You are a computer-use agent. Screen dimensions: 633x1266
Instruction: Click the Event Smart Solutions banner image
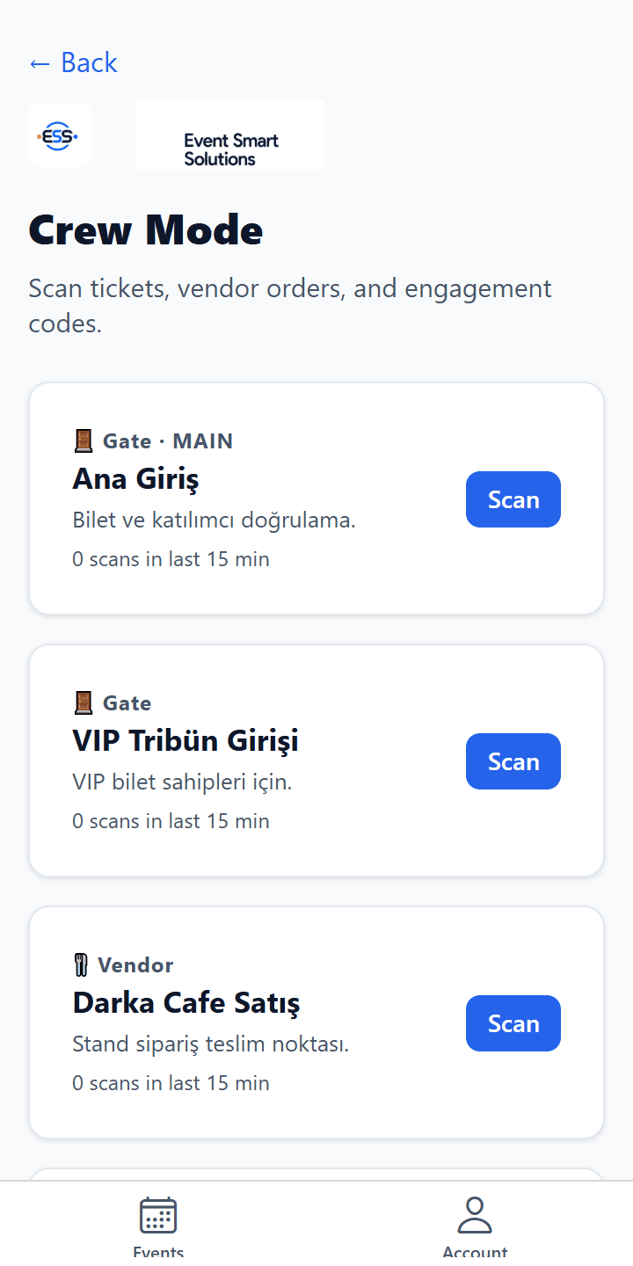pyautogui.click(x=229, y=135)
